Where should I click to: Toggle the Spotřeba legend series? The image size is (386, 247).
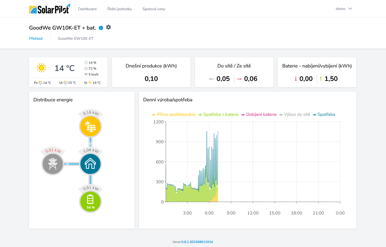click(324, 114)
